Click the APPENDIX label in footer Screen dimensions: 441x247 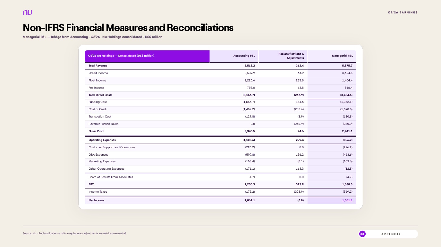[391, 234]
